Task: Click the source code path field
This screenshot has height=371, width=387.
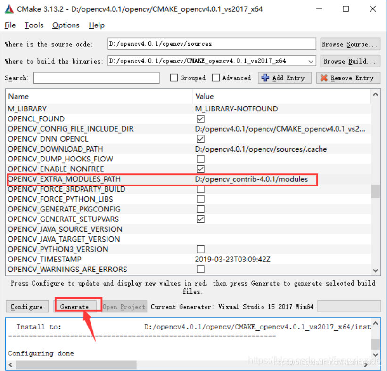Action: 212,44
